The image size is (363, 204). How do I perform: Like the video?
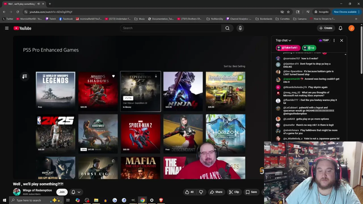pyautogui.click(x=189, y=192)
